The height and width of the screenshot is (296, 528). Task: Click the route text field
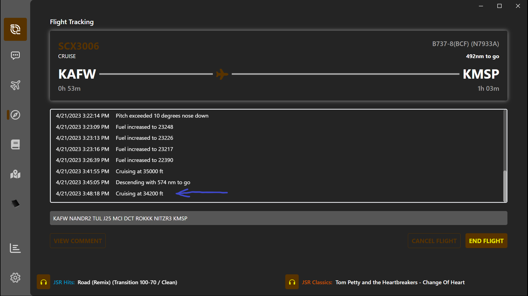(x=278, y=218)
